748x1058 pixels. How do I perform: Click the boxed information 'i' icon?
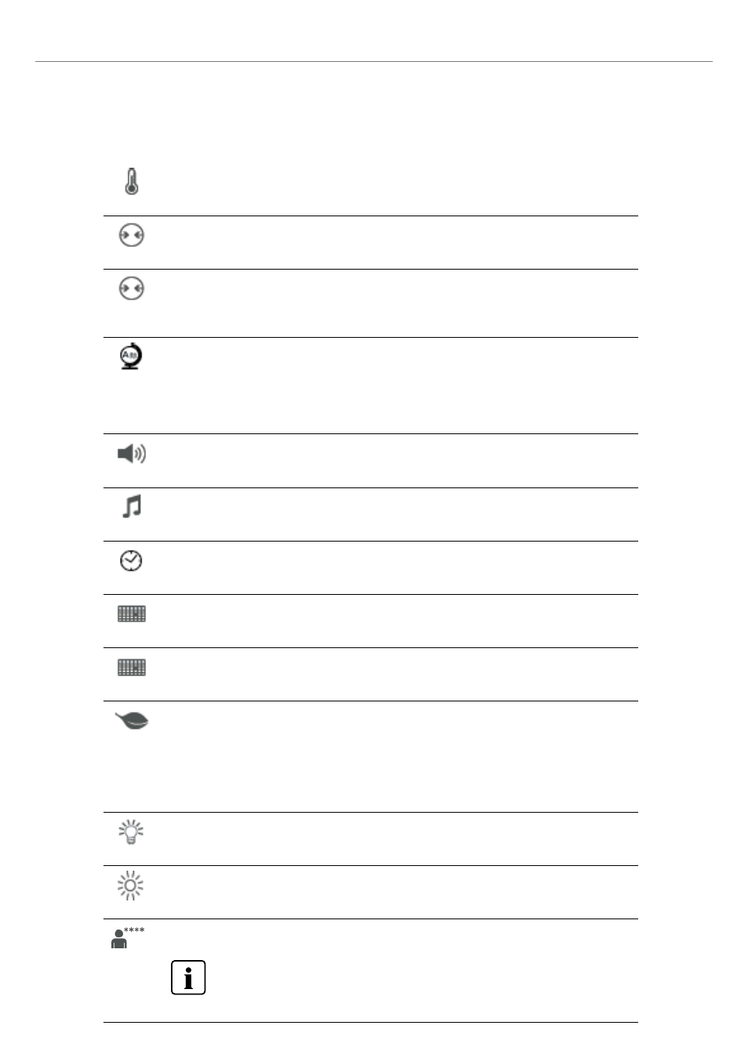pos(188,977)
